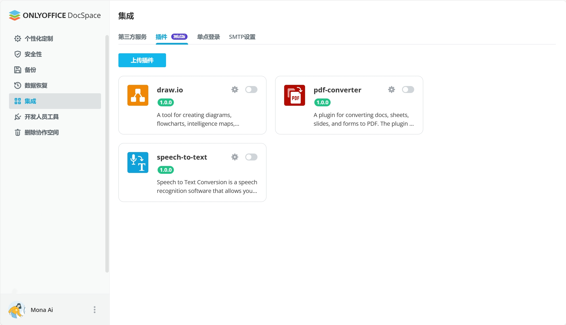Open the three-dot menu beside Mona Ai
This screenshot has height=325, width=566.
tap(95, 310)
